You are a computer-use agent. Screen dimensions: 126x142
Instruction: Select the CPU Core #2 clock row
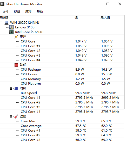pyautogui.click(x=62, y=102)
